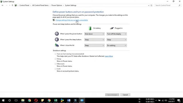Click the Up one level arrow
This screenshot has width=183, height=103.
[x=12, y=5]
